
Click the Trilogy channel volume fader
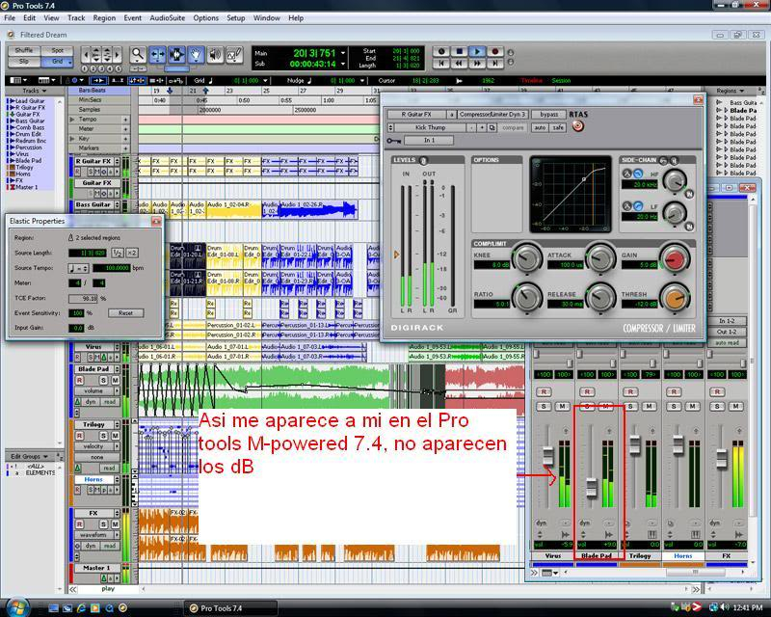click(x=635, y=444)
